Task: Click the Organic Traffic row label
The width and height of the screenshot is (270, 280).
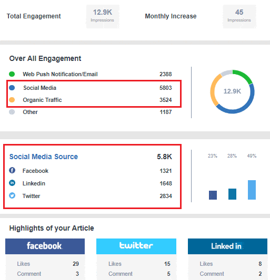Action: tap(42, 100)
